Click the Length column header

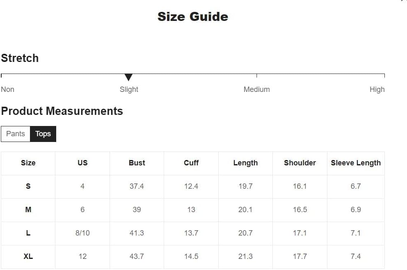245,163
